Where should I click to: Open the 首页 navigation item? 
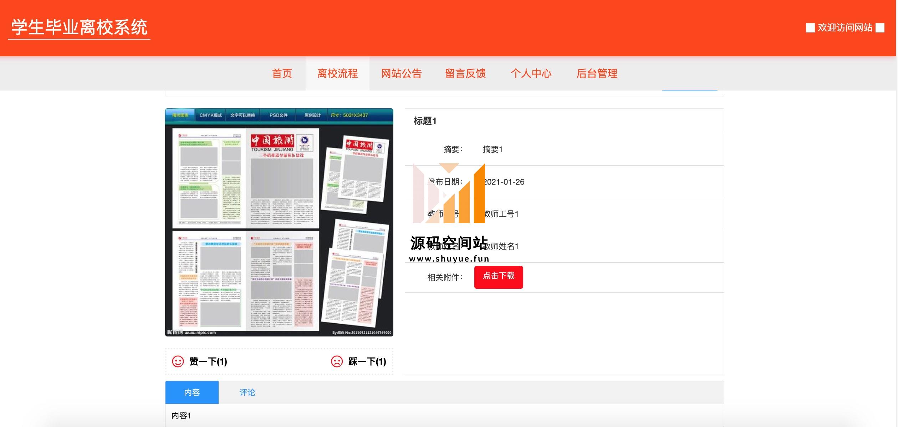[282, 73]
